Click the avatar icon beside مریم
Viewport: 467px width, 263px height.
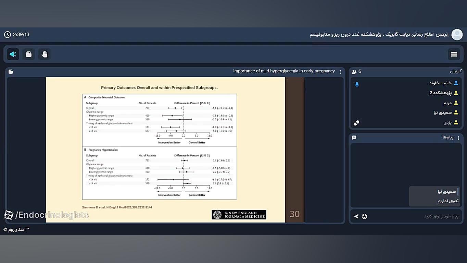tap(456, 103)
